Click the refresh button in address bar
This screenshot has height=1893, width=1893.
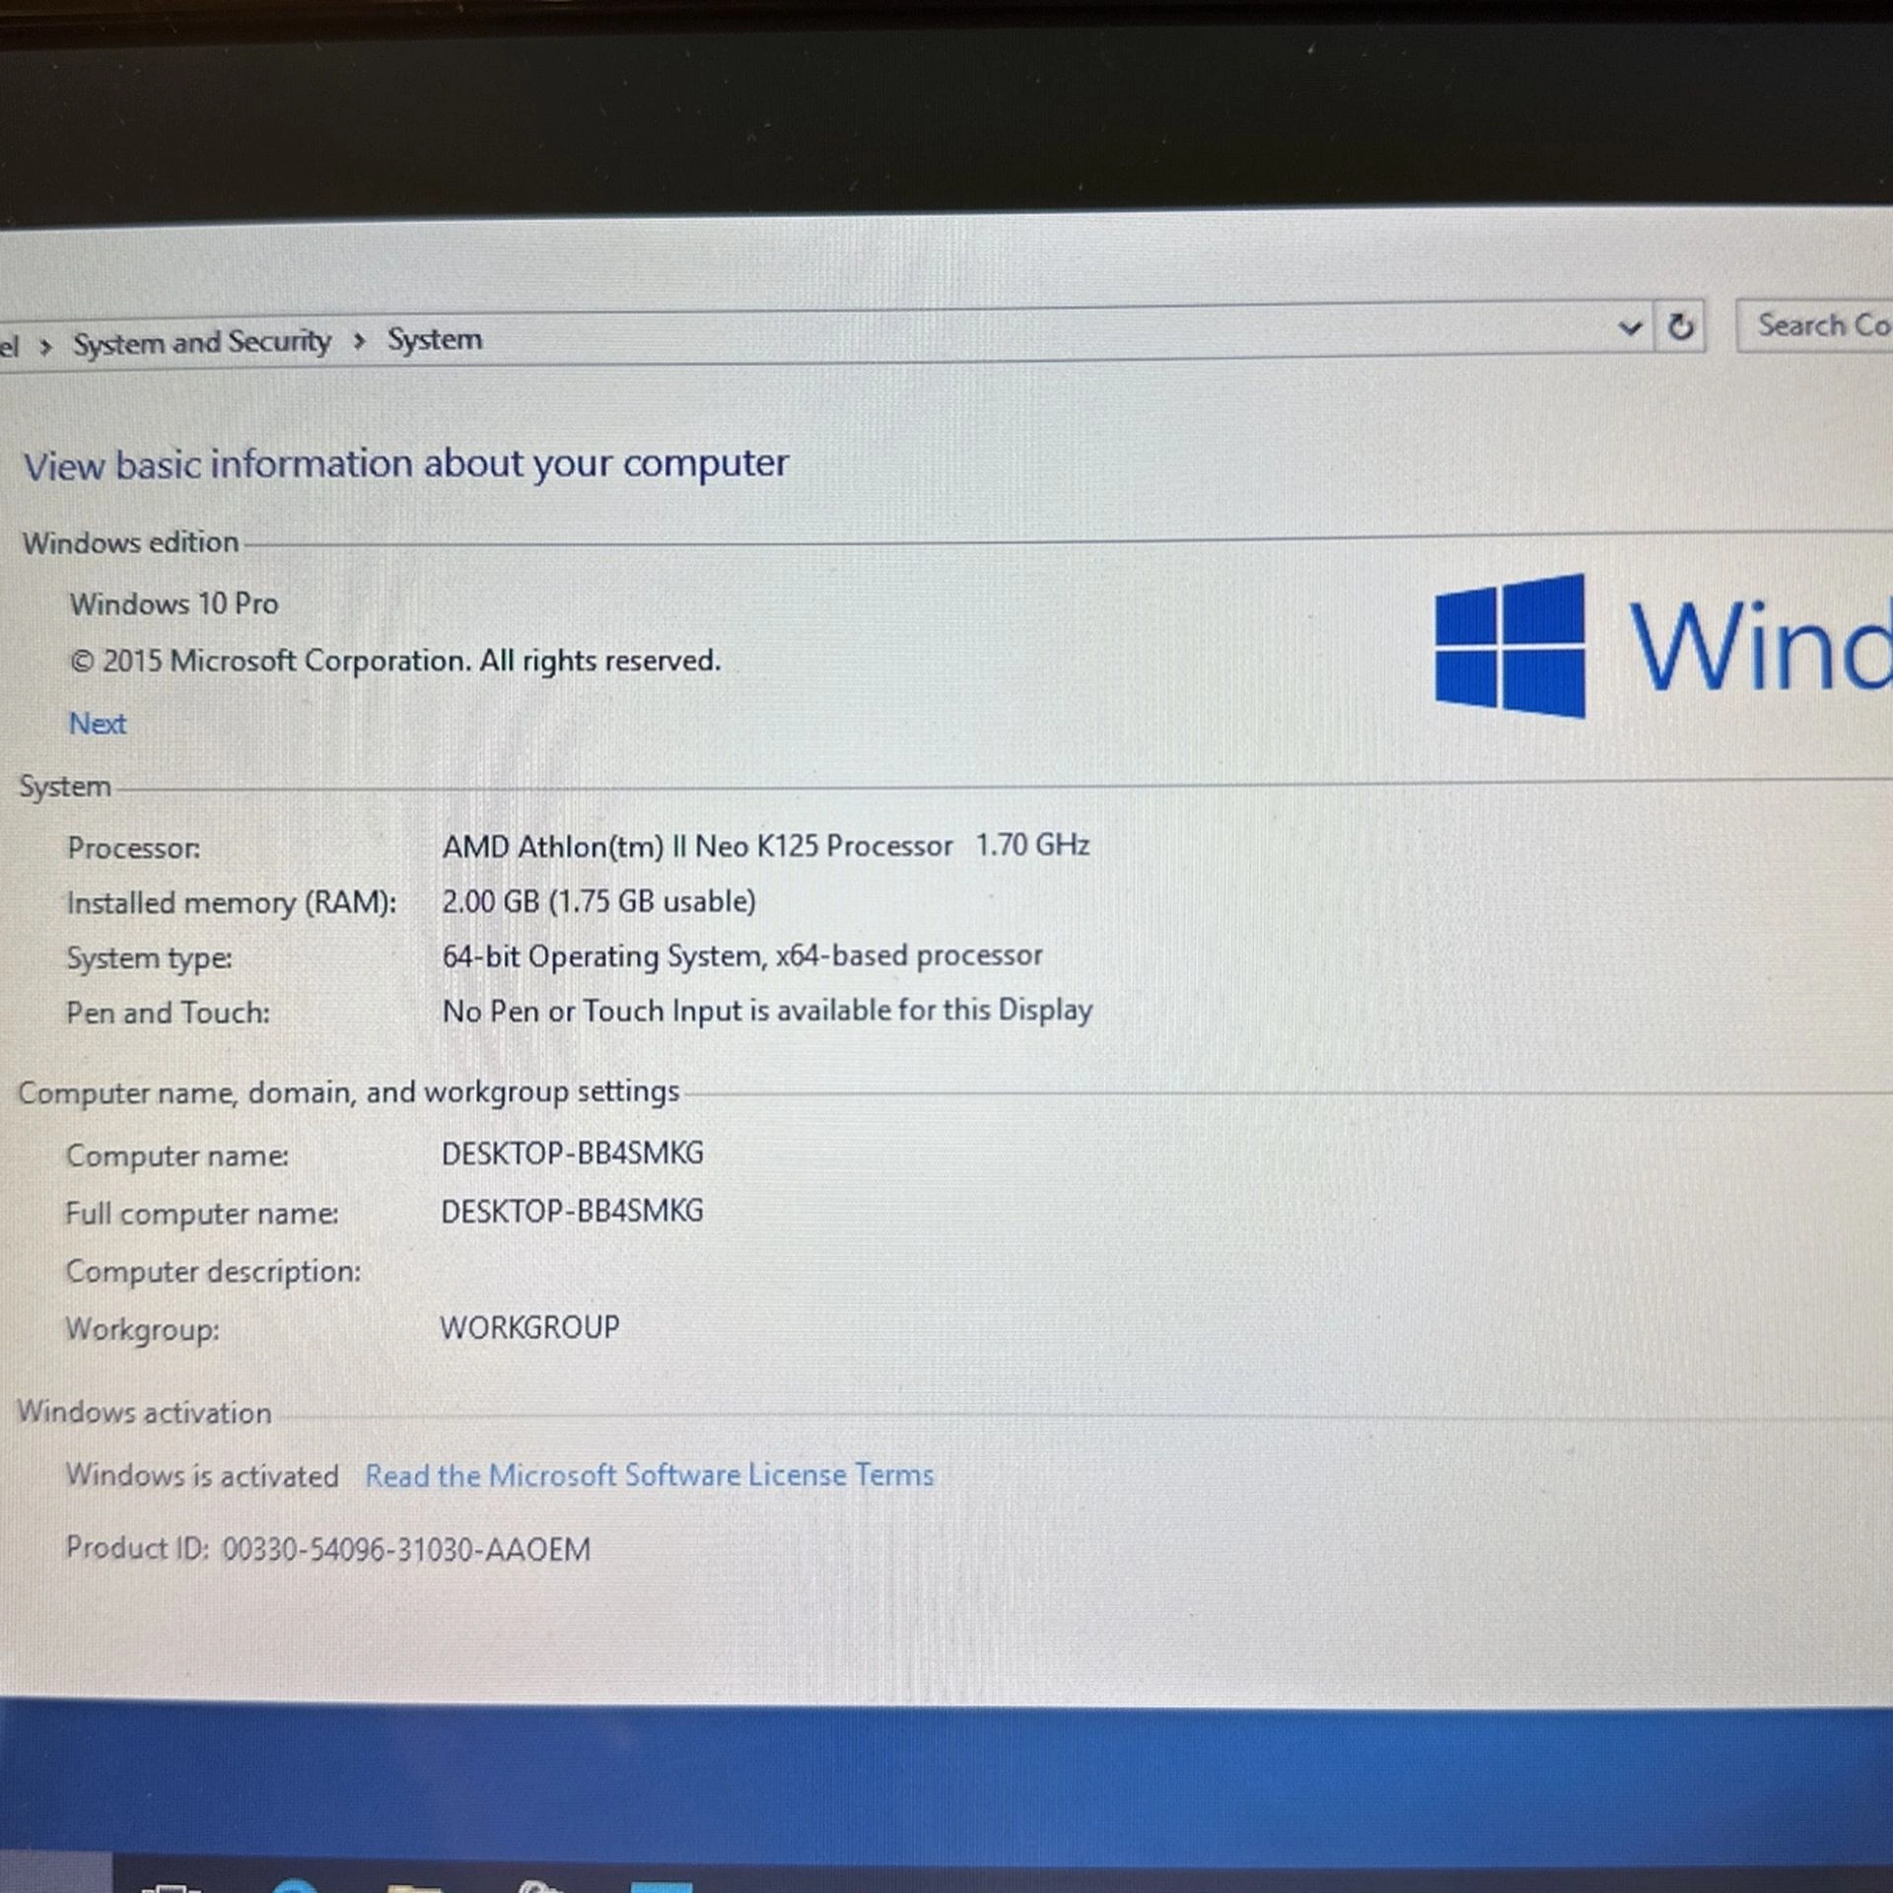tap(1681, 326)
